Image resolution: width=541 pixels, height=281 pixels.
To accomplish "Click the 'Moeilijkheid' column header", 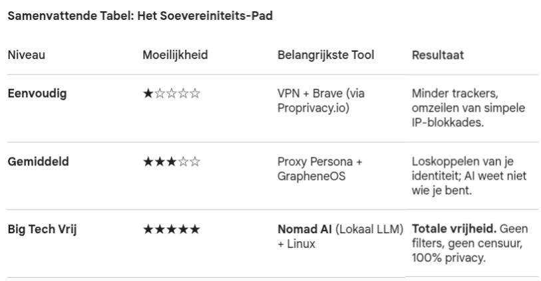I will point(175,55).
